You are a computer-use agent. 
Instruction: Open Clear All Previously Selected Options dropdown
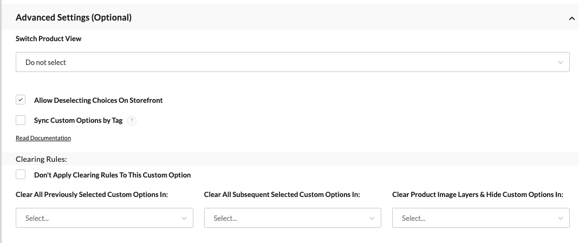tap(104, 218)
